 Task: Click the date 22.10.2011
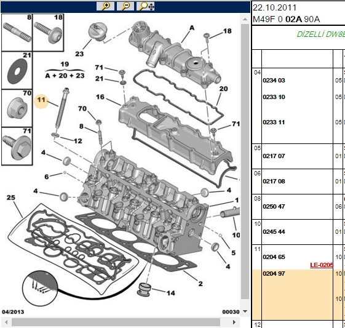pos(274,8)
